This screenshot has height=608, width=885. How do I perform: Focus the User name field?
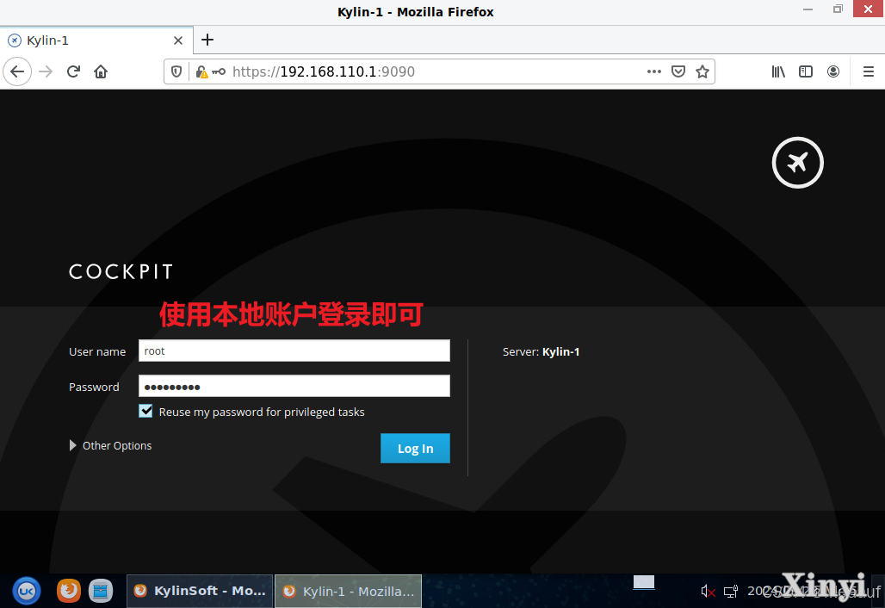click(294, 351)
